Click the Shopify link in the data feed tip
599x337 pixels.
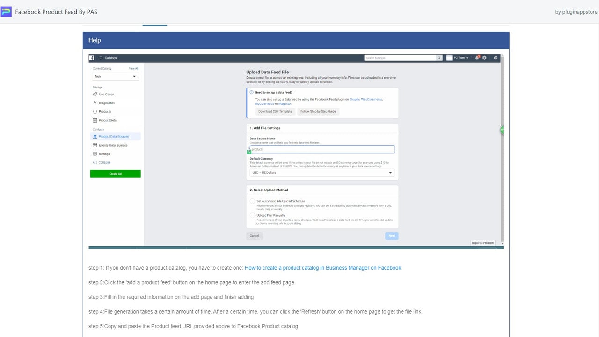[x=354, y=99]
